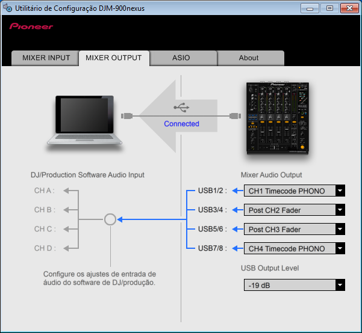The width and height of the screenshot is (362, 333).
Task: Click the CH D : label
Action: (x=45, y=248)
